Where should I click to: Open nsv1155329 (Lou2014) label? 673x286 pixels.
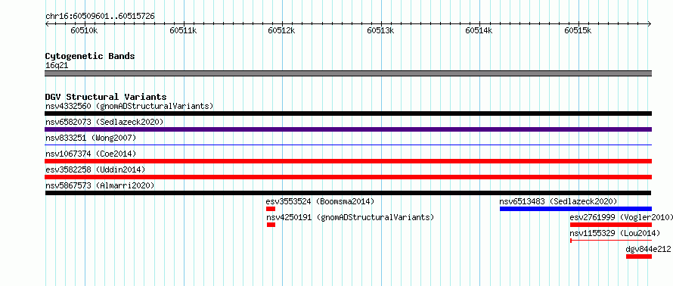[615, 233]
